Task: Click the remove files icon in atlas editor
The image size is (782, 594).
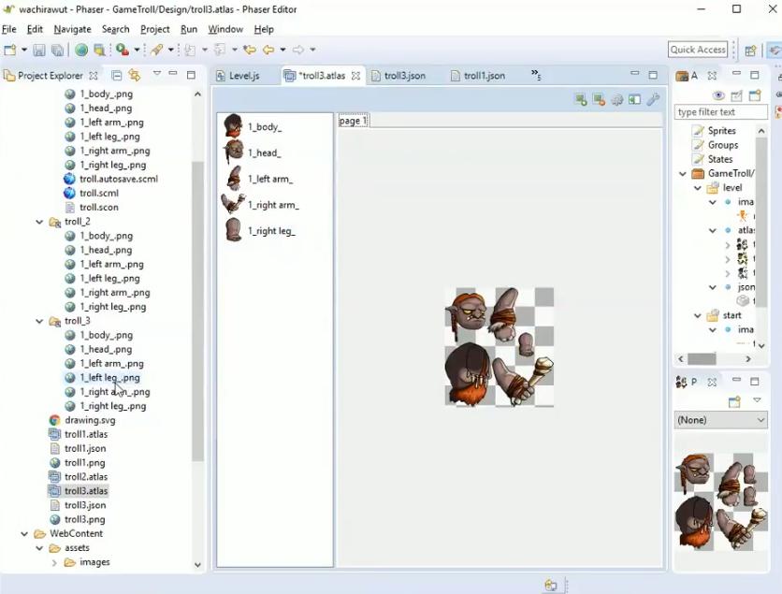Action: (x=599, y=100)
